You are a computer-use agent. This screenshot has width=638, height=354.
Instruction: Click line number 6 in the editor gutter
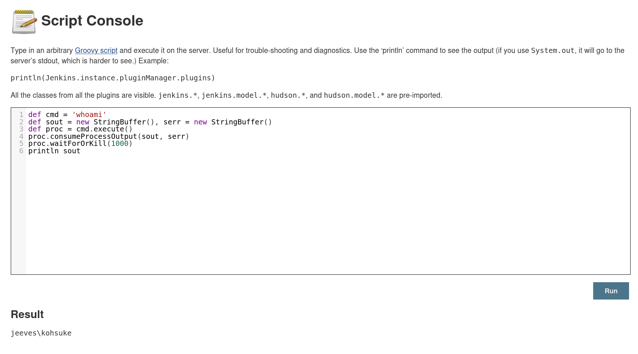tap(21, 151)
